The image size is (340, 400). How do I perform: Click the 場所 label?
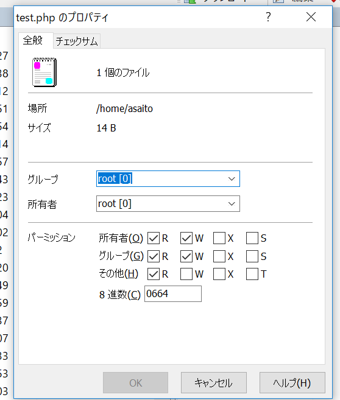[38, 108]
